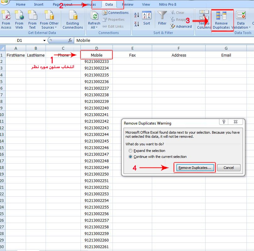
Task: Click the Address header cell
Action: [179, 55]
